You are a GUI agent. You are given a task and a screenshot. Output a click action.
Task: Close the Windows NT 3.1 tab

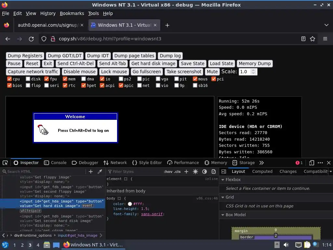point(155,25)
